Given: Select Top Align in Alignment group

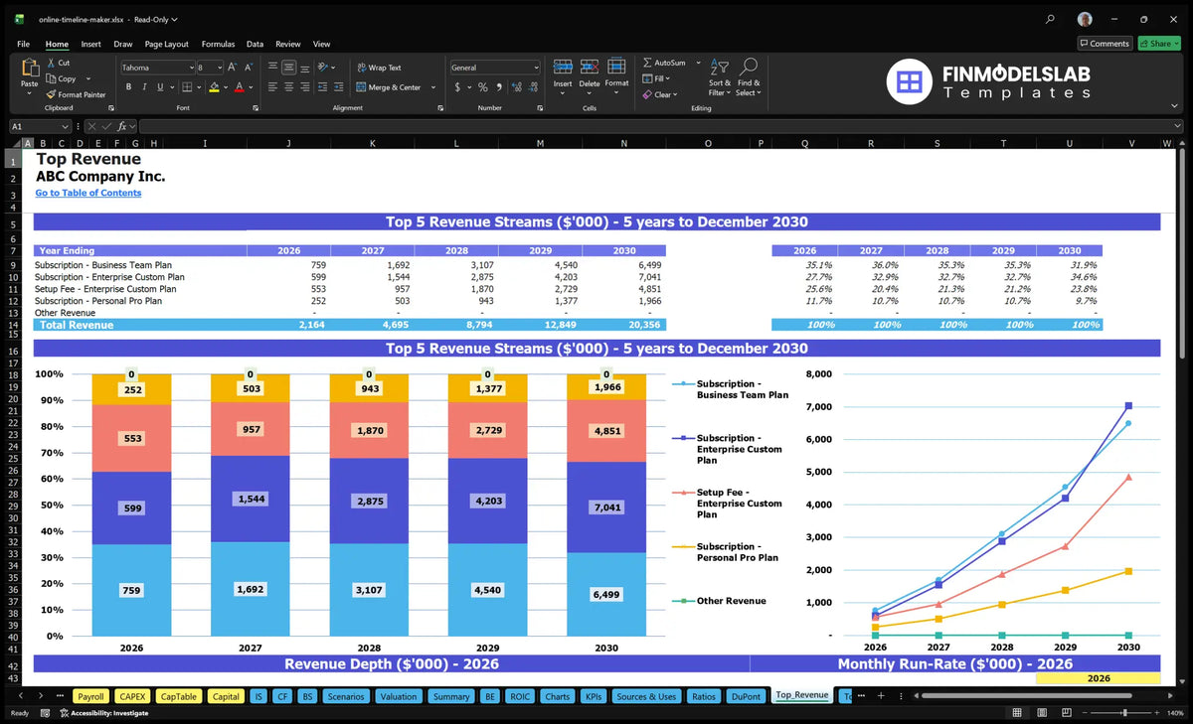Looking at the screenshot, I should point(272,68).
